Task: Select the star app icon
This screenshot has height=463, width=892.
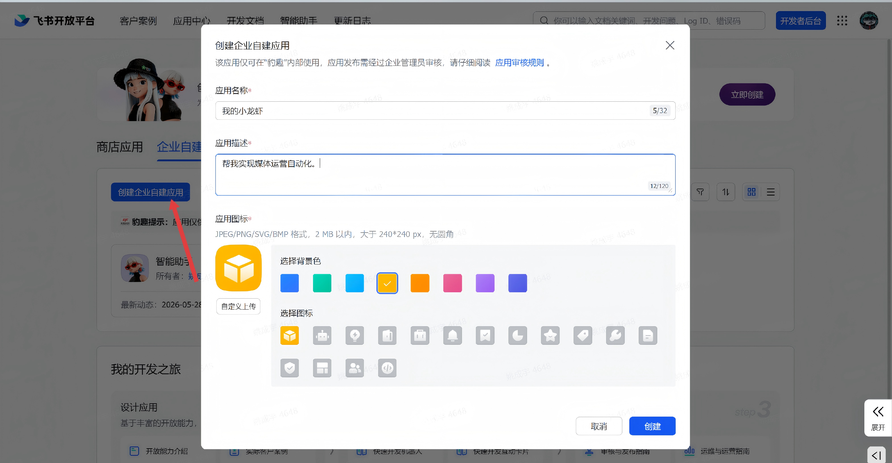Action: pos(550,335)
